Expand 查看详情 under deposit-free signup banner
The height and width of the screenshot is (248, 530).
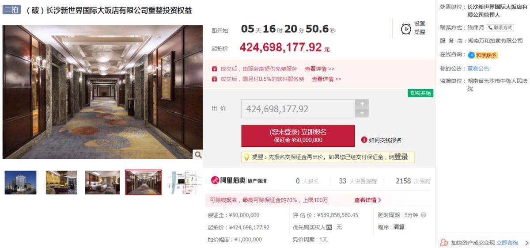click(x=368, y=200)
